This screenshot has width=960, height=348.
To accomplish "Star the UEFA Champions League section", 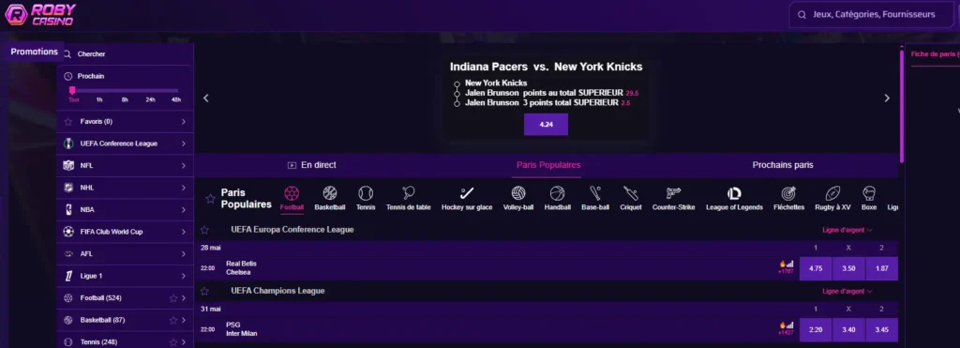I will pyautogui.click(x=204, y=291).
